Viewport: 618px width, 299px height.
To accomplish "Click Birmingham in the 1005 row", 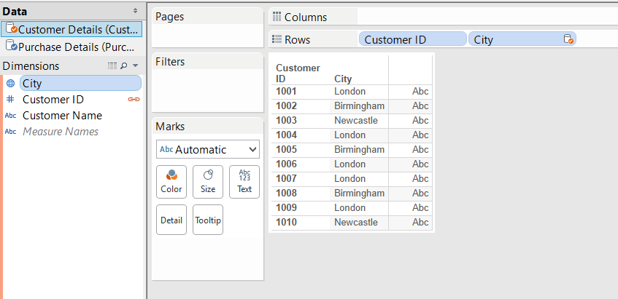I will (x=360, y=150).
